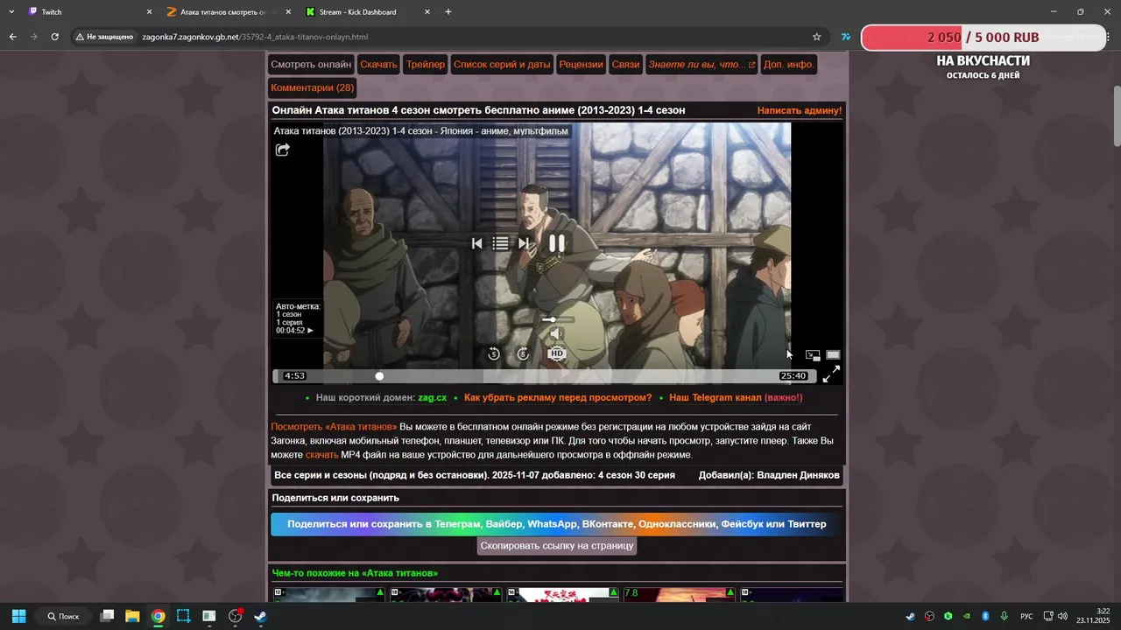This screenshot has height=630, width=1121.
Task: Click the share icon in player corner
Action: [283, 150]
